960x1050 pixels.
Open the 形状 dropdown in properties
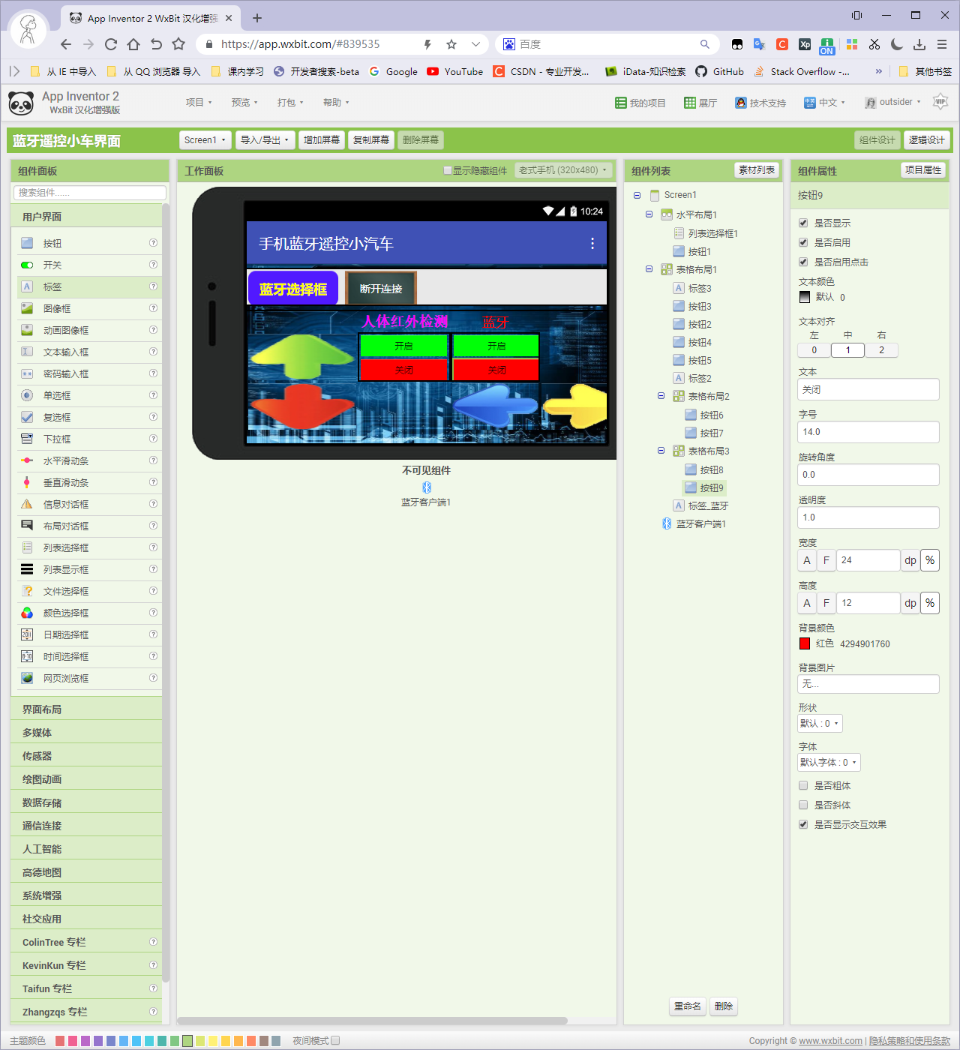click(x=819, y=723)
